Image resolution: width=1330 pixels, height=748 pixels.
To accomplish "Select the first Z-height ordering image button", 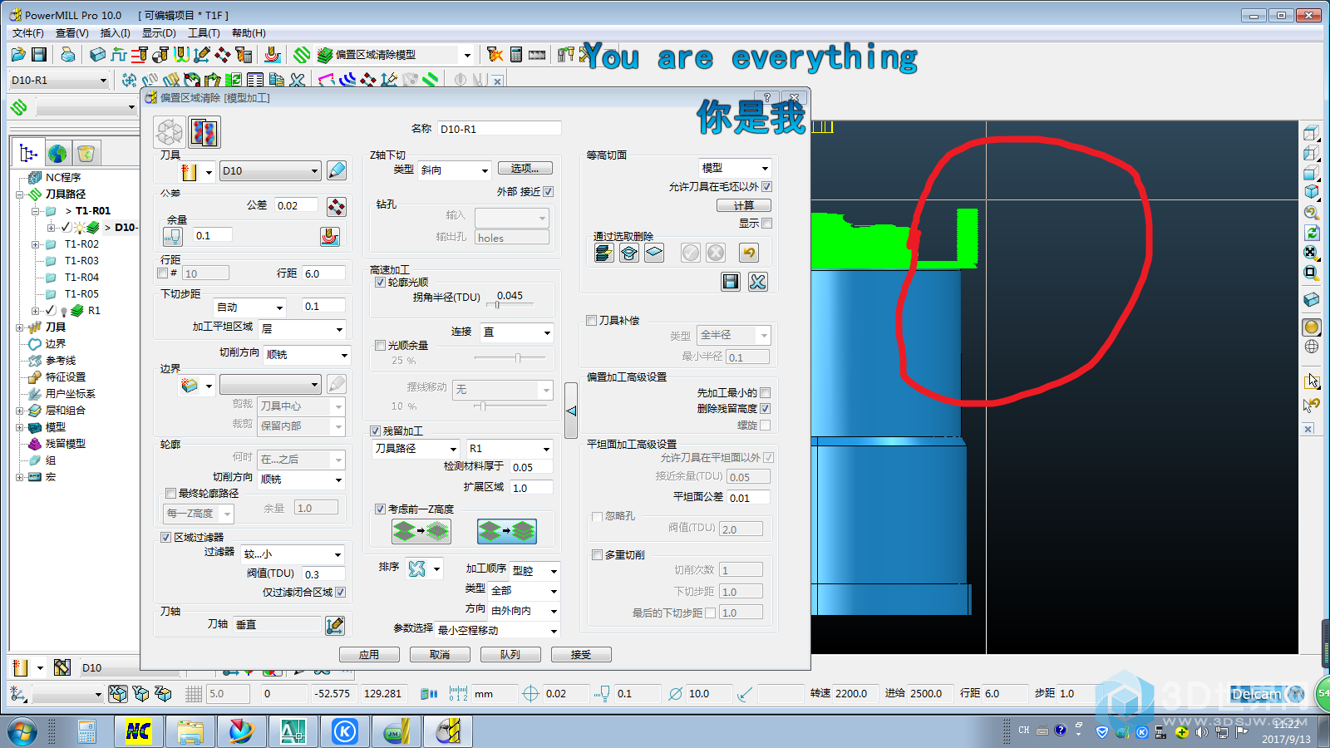I will tap(421, 530).
